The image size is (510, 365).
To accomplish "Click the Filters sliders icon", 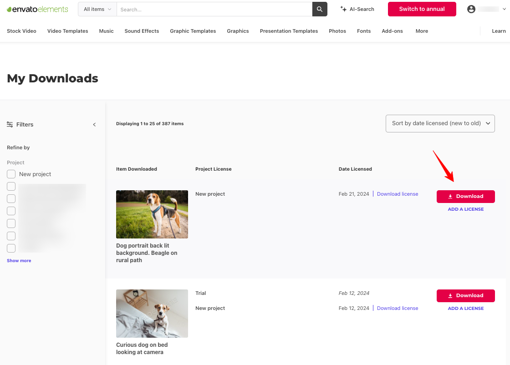I will (x=10, y=124).
